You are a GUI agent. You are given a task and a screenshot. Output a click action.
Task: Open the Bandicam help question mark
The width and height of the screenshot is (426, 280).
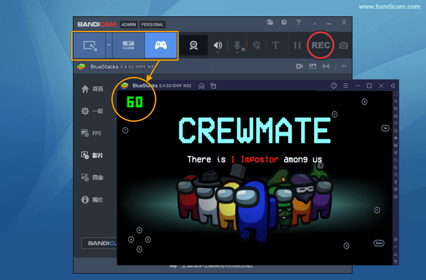point(298,22)
